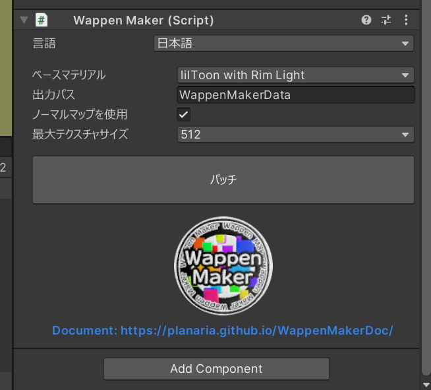Open the component presets icon
This screenshot has width=431, height=390.
click(386, 20)
